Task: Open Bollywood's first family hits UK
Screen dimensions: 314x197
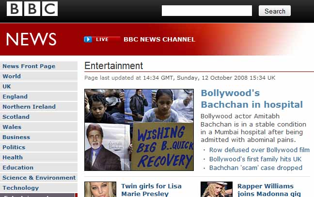Action: pos(255,159)
